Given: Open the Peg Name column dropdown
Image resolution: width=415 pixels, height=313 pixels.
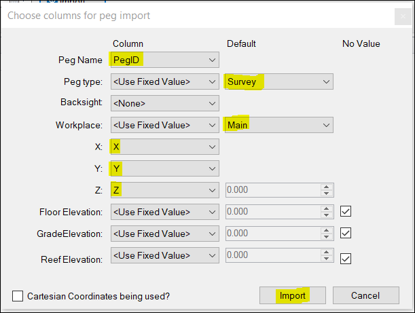Looking at the screenshot, I should pyautogui.click(x=164, y=60).
